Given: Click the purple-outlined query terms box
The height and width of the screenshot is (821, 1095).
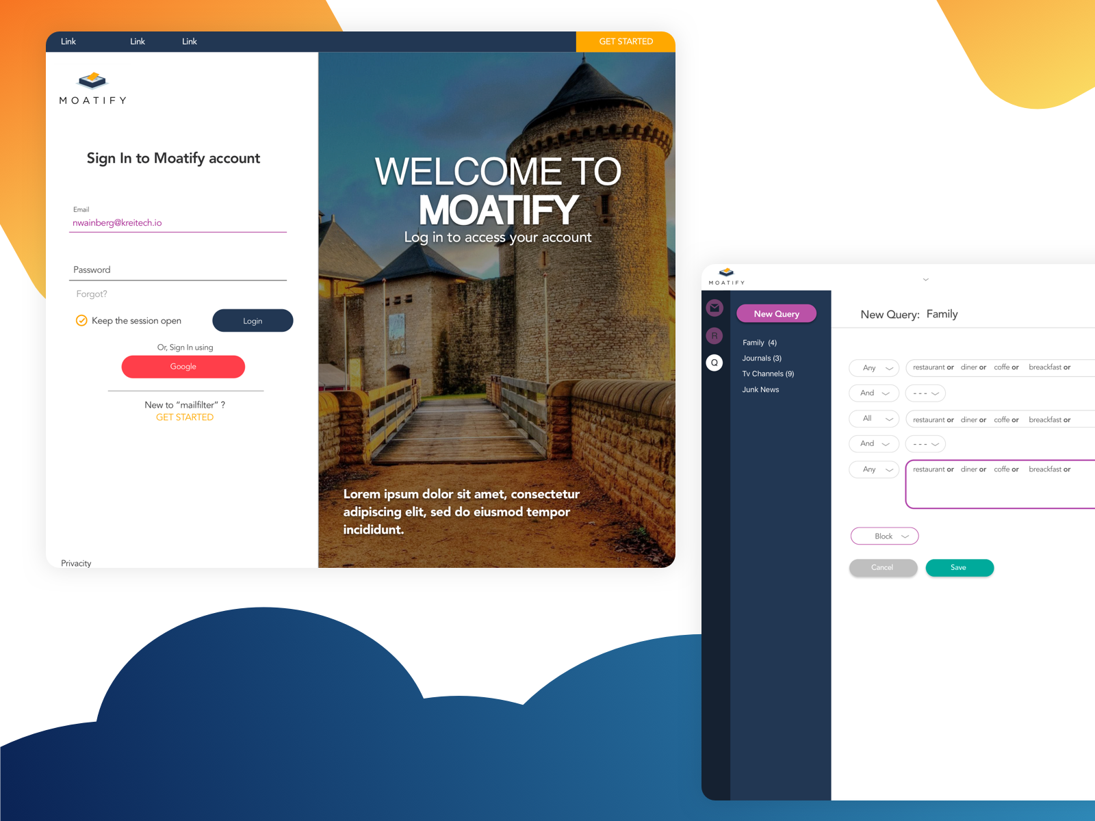Looking at the screenshot, I should (1001, 484).
